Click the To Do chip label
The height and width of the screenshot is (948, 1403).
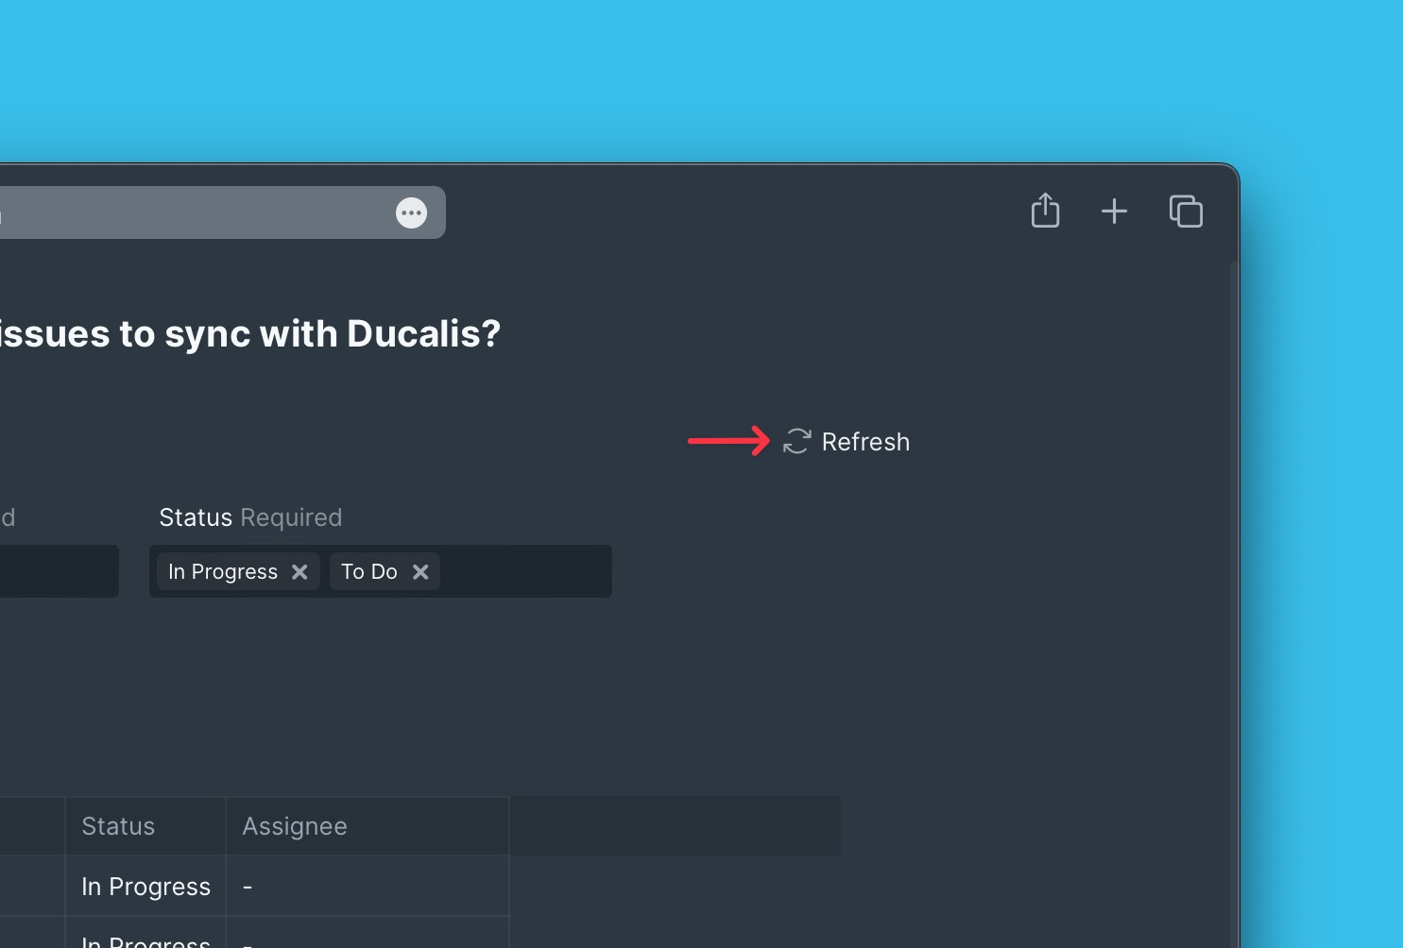(369, 572)
